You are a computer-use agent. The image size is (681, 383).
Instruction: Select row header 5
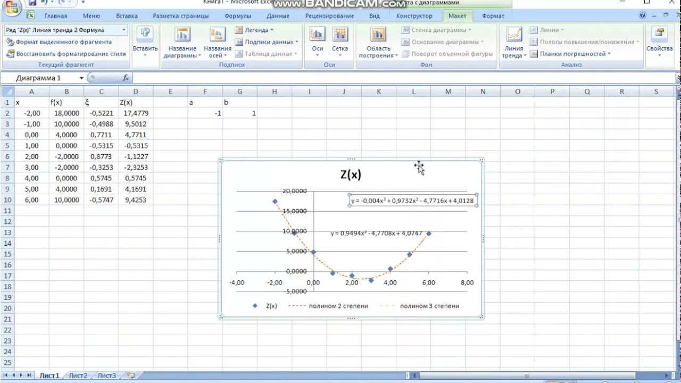pyautogui.click(x=7, y=146)
